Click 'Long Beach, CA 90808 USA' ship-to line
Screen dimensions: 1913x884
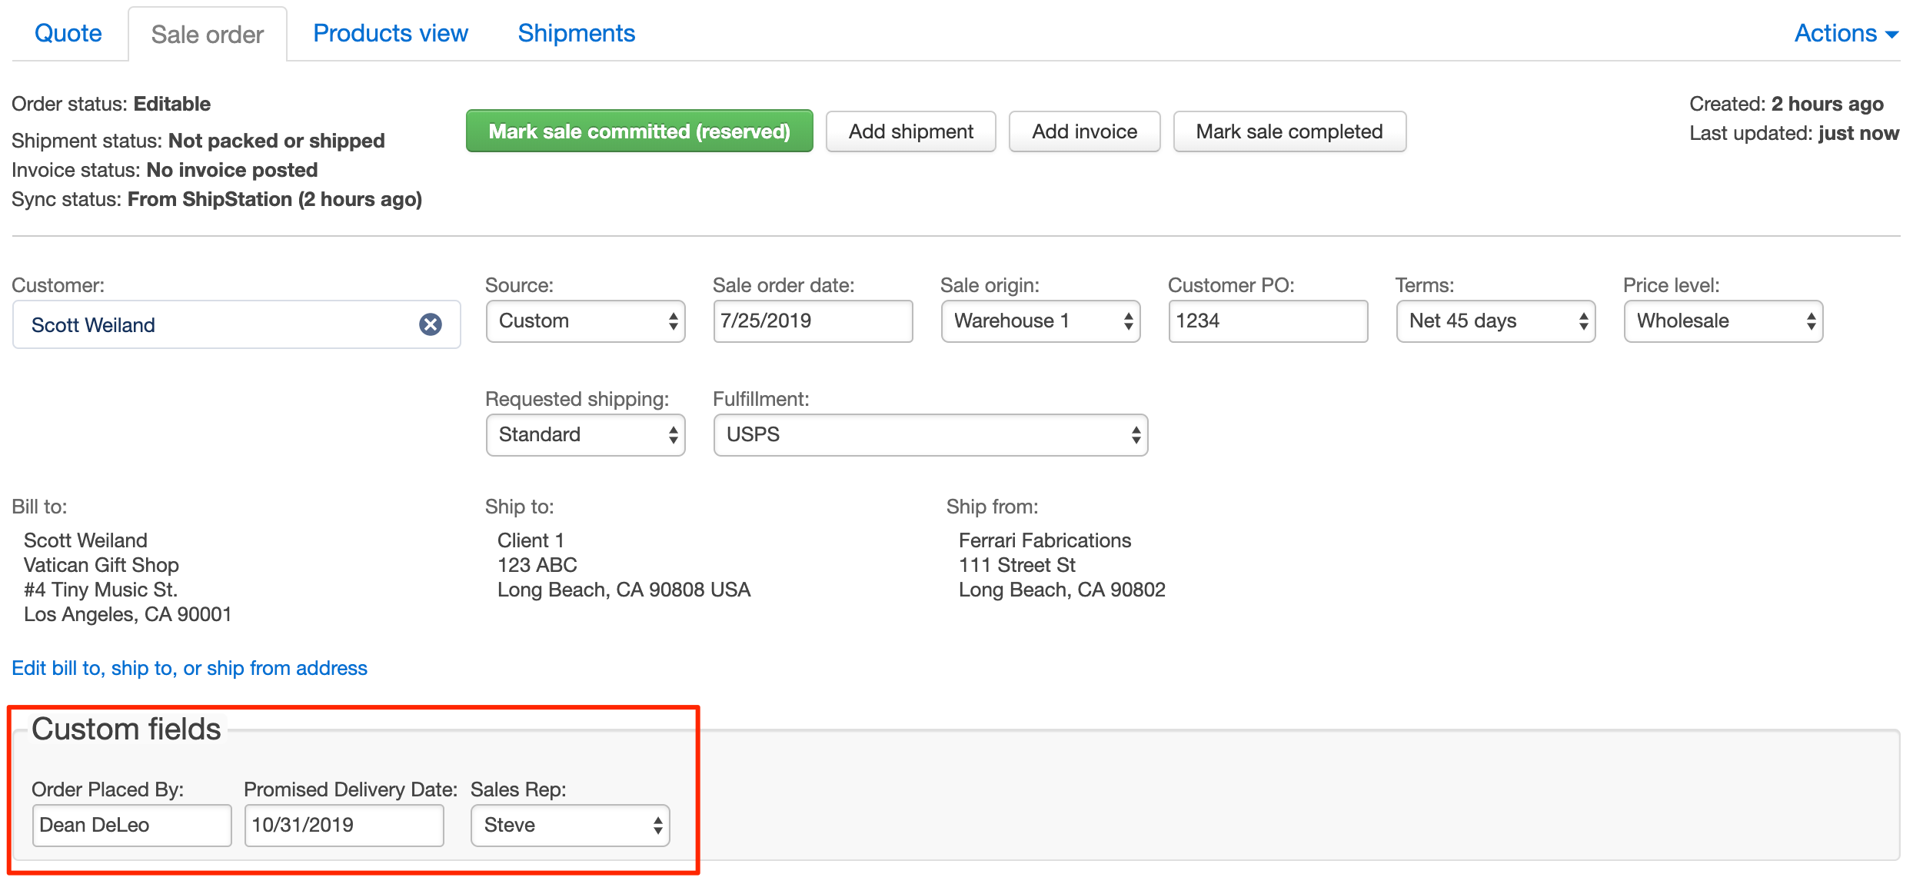pos(624,590)
